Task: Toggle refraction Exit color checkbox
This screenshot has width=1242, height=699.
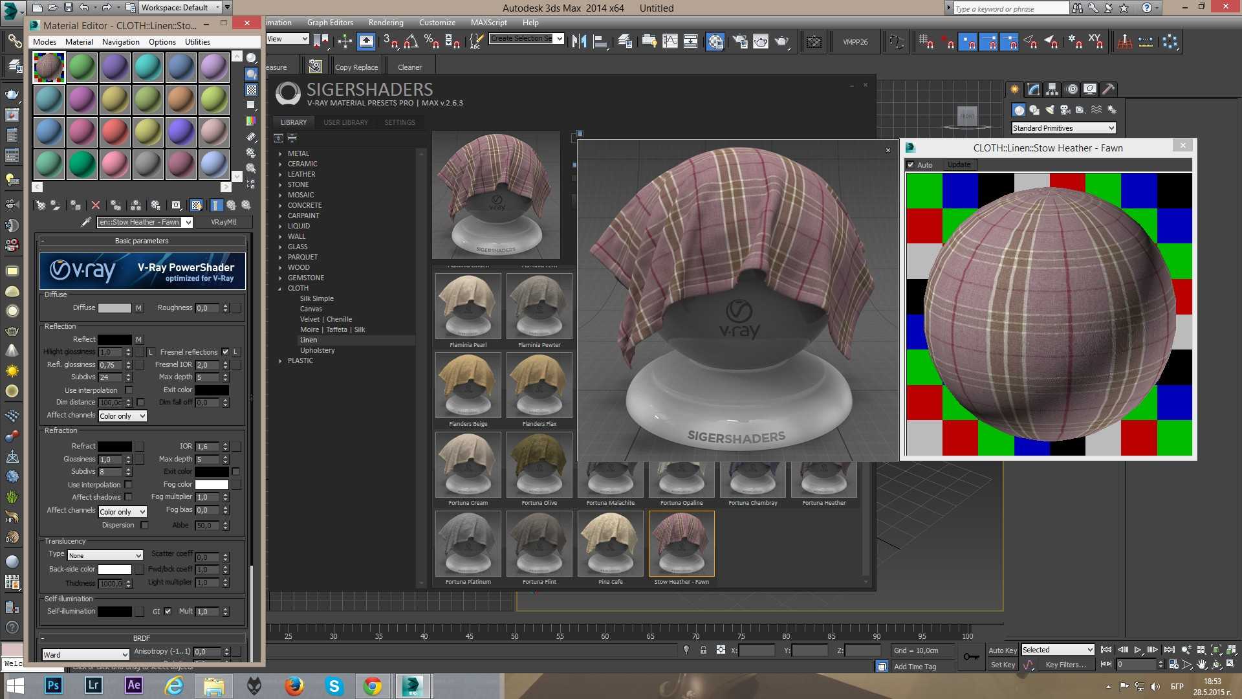Action: (235, 472)
